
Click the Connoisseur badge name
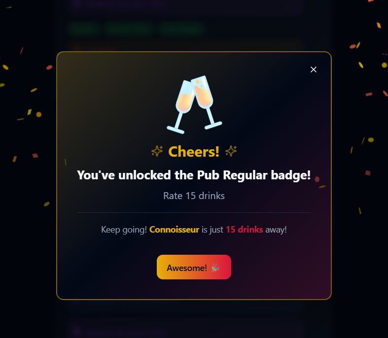tap(174, 230)
